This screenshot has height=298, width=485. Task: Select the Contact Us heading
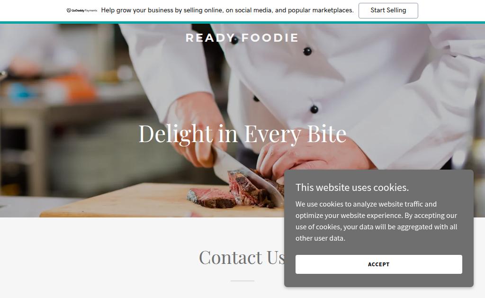242,257
